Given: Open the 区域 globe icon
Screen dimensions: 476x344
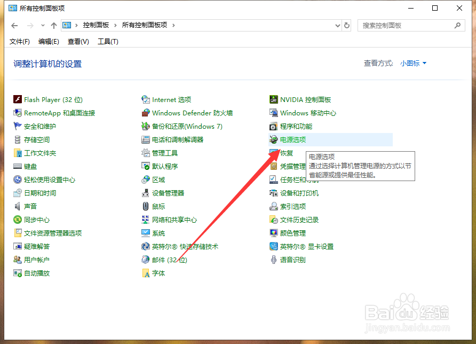Looking at the screenshot, I should point(146,179).
